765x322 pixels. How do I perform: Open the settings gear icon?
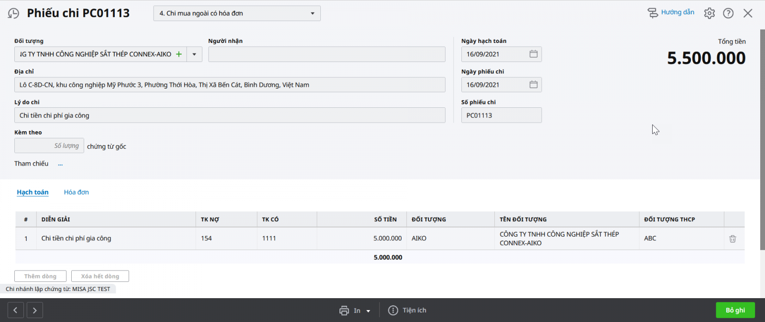[x=709, y=13]
